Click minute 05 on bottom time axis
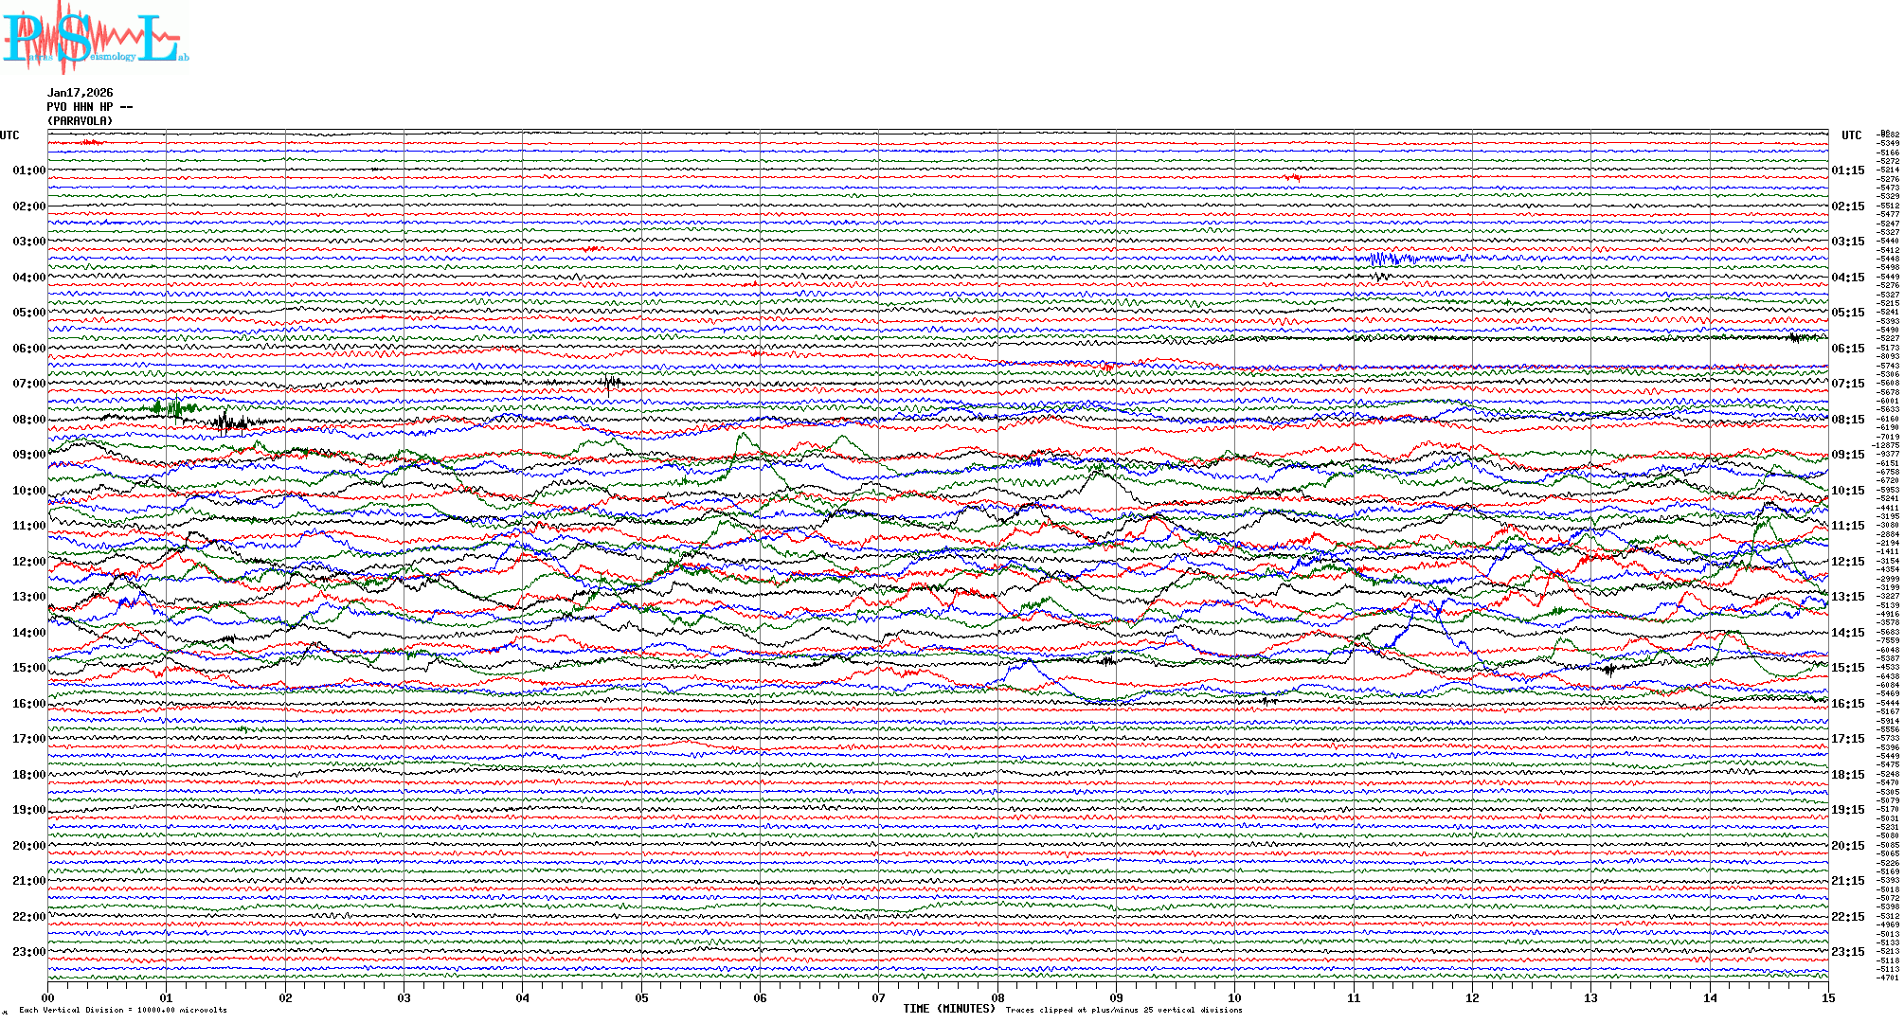The width and height of the screenshot is (1904, 1023). (x=641, y=998)
